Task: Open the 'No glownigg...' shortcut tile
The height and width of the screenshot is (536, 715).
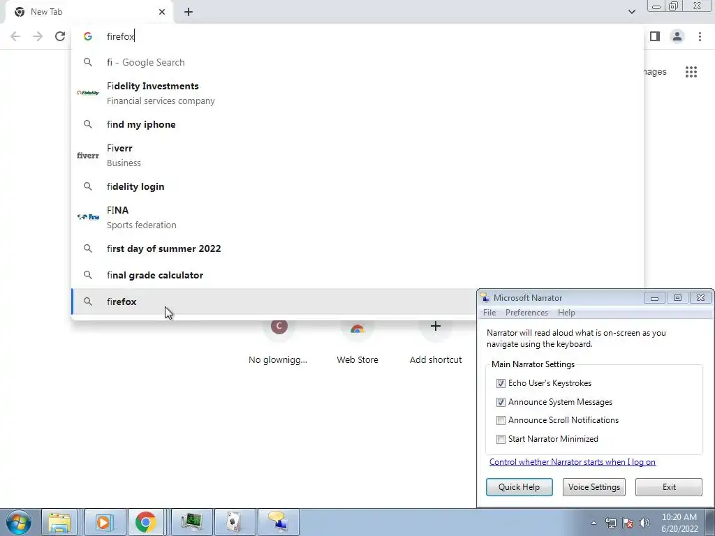Action: (x=278, y=342)
